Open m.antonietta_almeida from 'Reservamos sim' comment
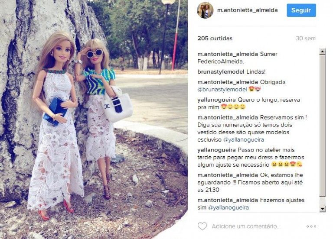This screenshot has height=239, width=333. 228,117
